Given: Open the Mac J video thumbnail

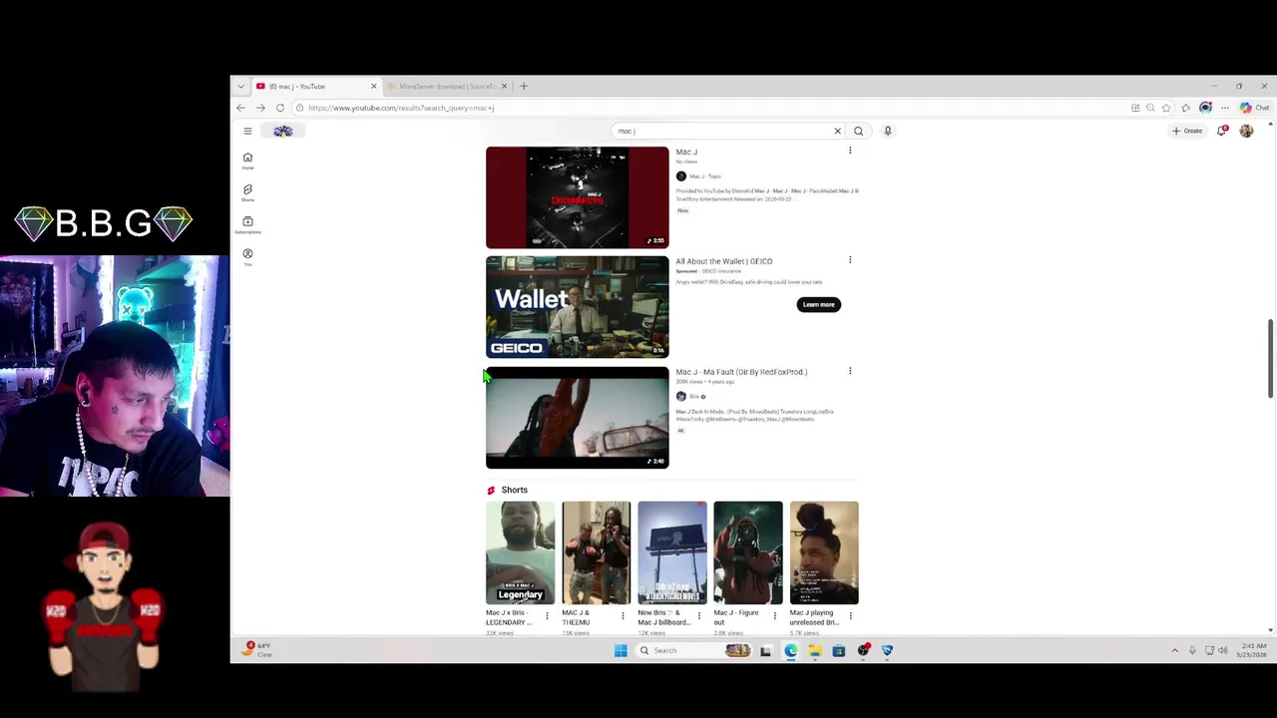Looking at the screenshot, I should click(577, 197).
